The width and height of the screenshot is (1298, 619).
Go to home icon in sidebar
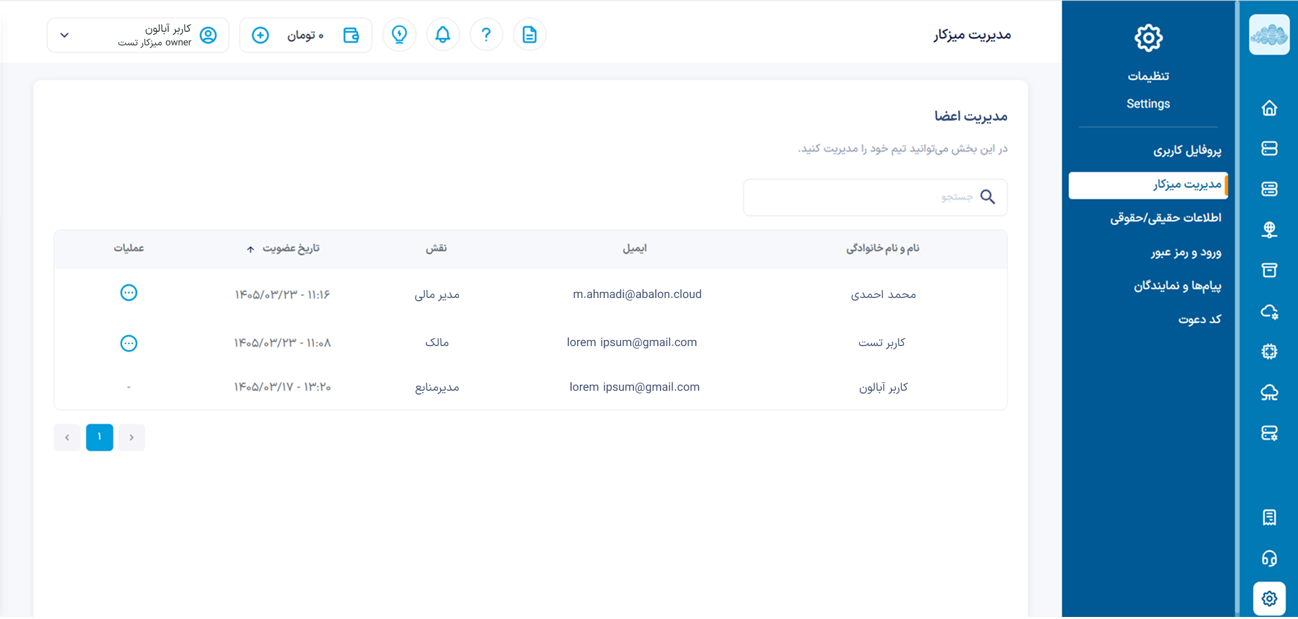tap(1270, 108)
